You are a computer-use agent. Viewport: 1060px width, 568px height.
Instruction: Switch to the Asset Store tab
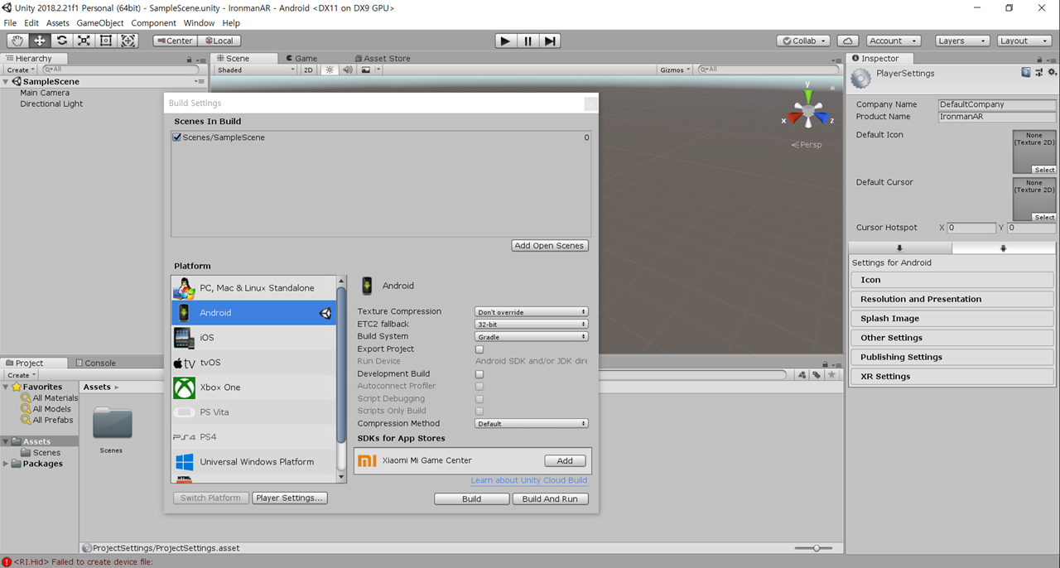[x=382, y=58]
